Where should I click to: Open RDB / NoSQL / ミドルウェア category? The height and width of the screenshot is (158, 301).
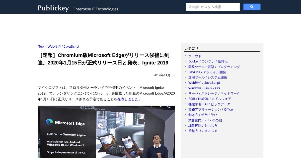(x=210, y=99)
